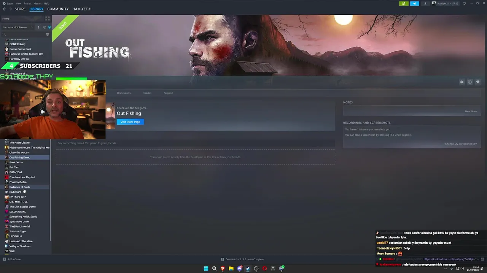Click the RV There Yet? game icon
The width and height of the screenshot is (487, 273).
[6, 197]
